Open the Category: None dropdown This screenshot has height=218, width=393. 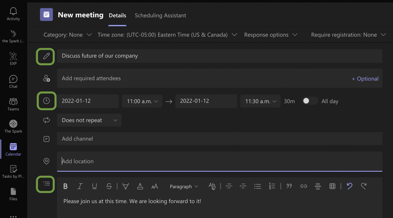(68, 35)
